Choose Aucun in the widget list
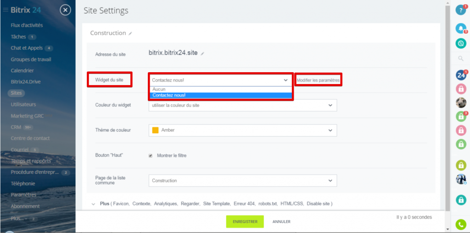The width and height of the screenshot is (470, 233). point(220,90)
